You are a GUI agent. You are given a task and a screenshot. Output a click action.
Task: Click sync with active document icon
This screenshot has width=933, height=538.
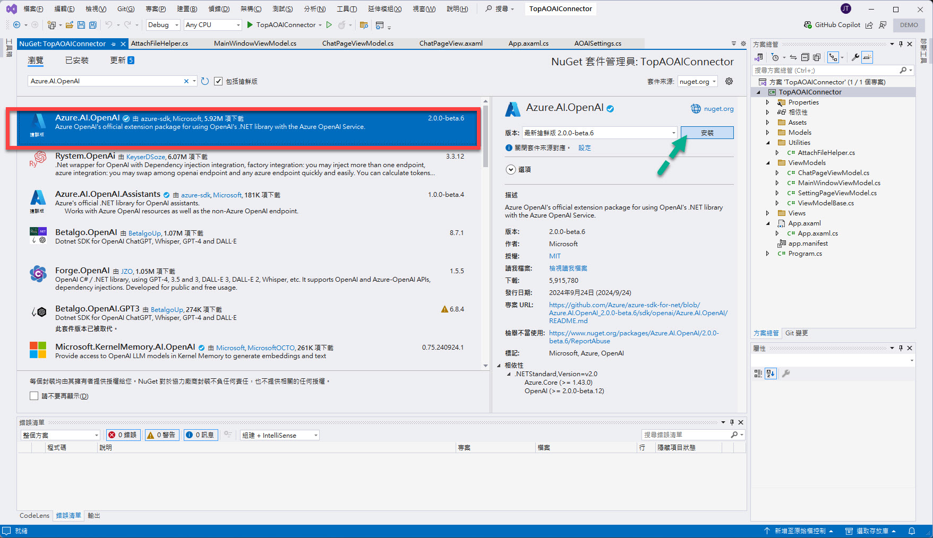793,57
